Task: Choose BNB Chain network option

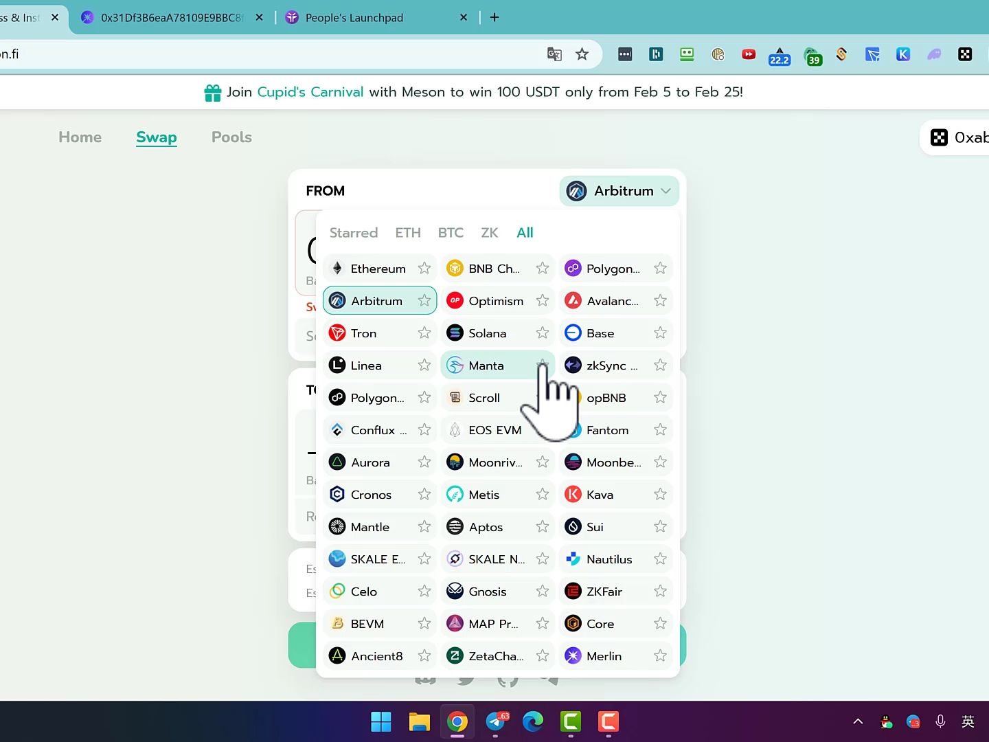Action: pyautogui.click(x=497, y=269)
